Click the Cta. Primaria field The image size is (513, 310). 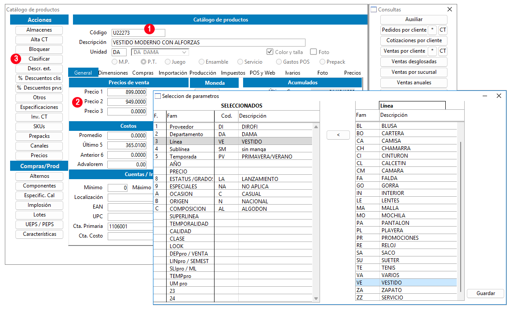pos(131,227)
